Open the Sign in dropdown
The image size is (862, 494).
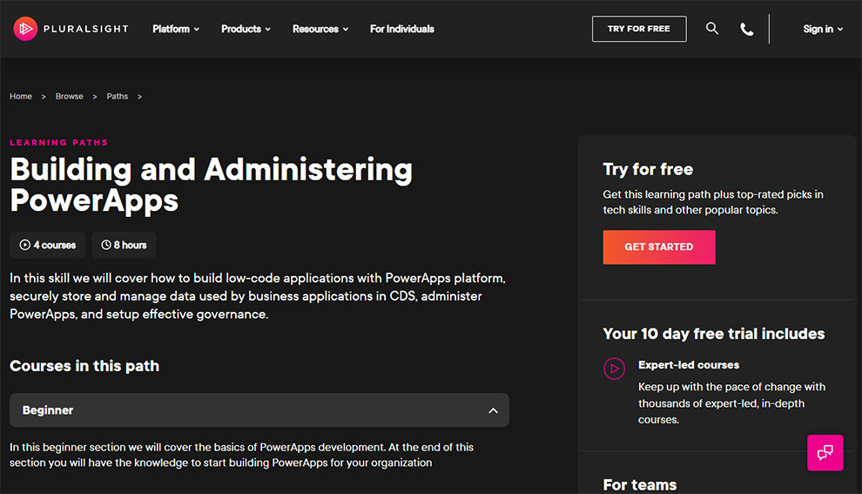coord(823,29)
